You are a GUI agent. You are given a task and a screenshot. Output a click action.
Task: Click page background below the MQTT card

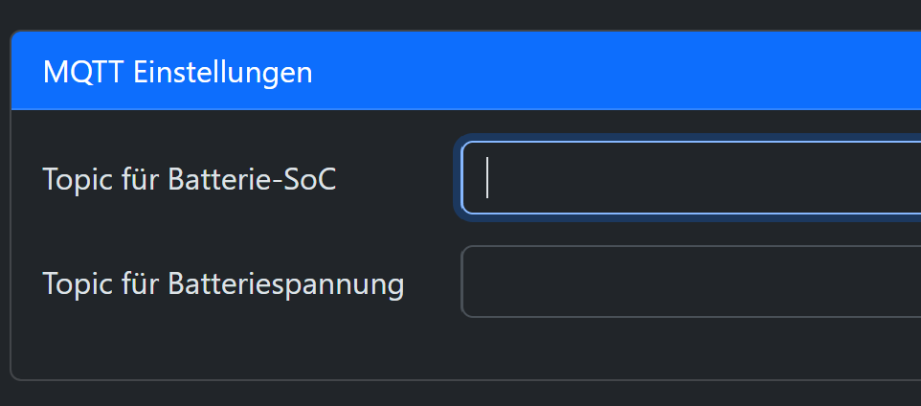pos(460,395)
